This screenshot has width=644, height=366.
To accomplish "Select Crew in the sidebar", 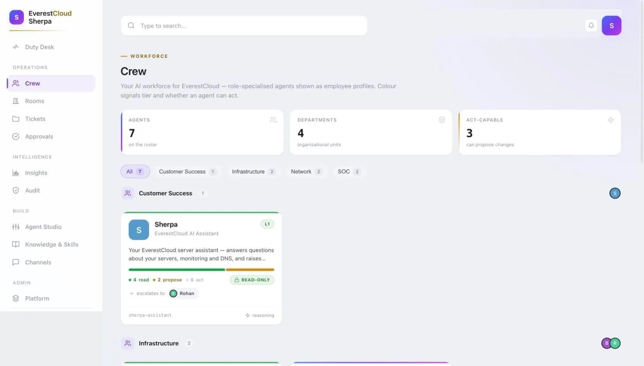I will pos(51,83).
